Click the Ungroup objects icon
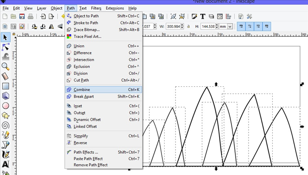This screenshot has height=175, width=308. [x=182, y=16]
